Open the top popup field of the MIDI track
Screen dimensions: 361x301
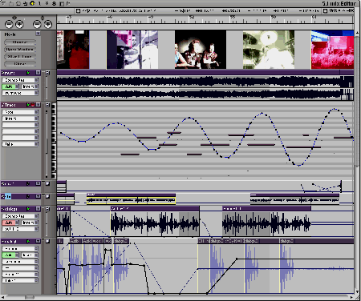point(20,112)
